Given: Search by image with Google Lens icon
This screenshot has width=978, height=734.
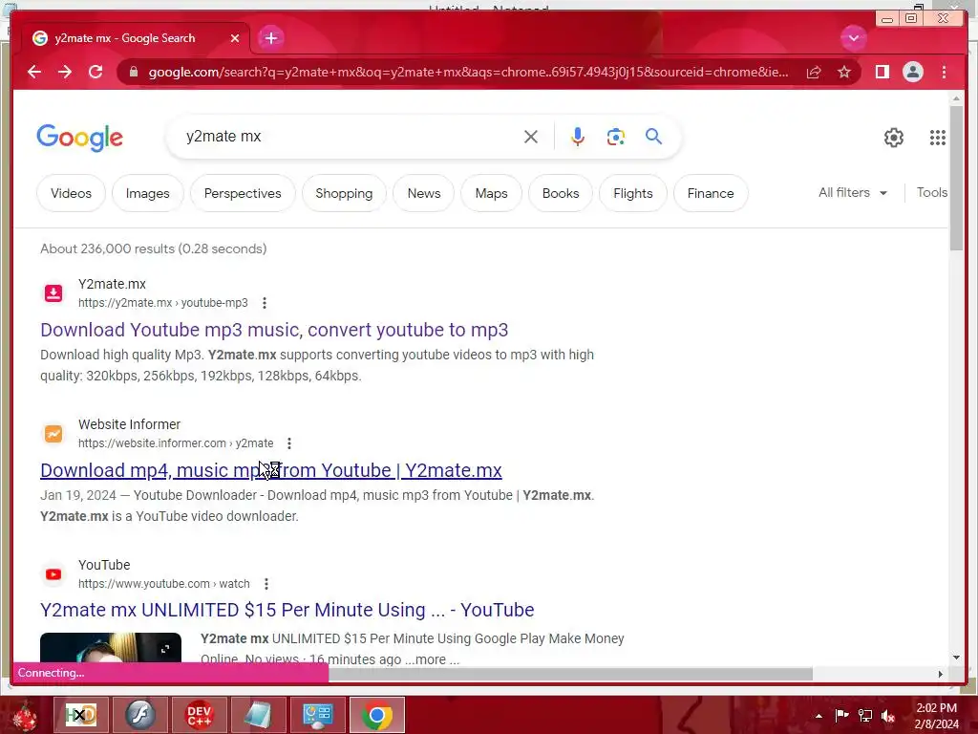Looking at the screenshot, I should tap(616, 137).
